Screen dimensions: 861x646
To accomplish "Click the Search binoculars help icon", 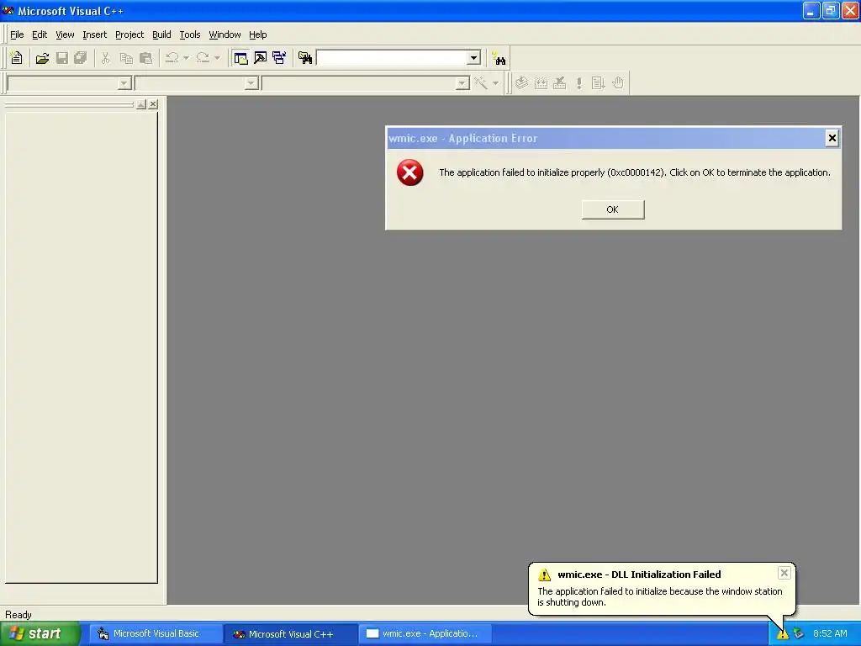I will [x=499, y=58].
